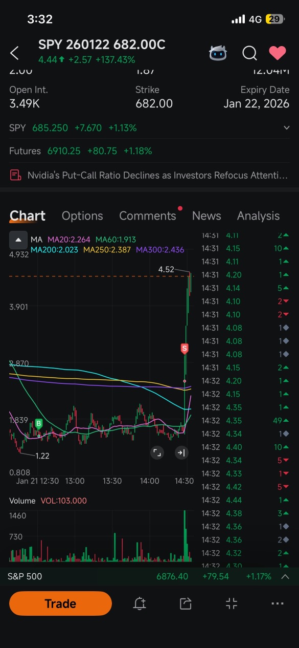The image size is (299, 648).
Task: Tap the battery indicator in status bar
Action: point(274,19)
